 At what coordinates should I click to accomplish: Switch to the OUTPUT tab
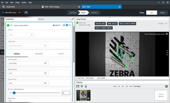coord(61,54)
